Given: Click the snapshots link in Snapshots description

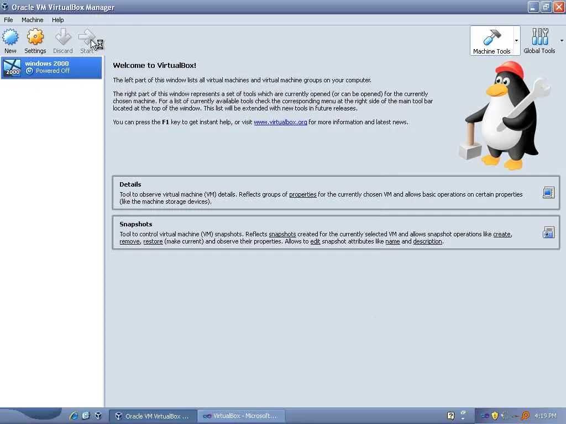Looking at the screenshot, I should click(282, 234).
